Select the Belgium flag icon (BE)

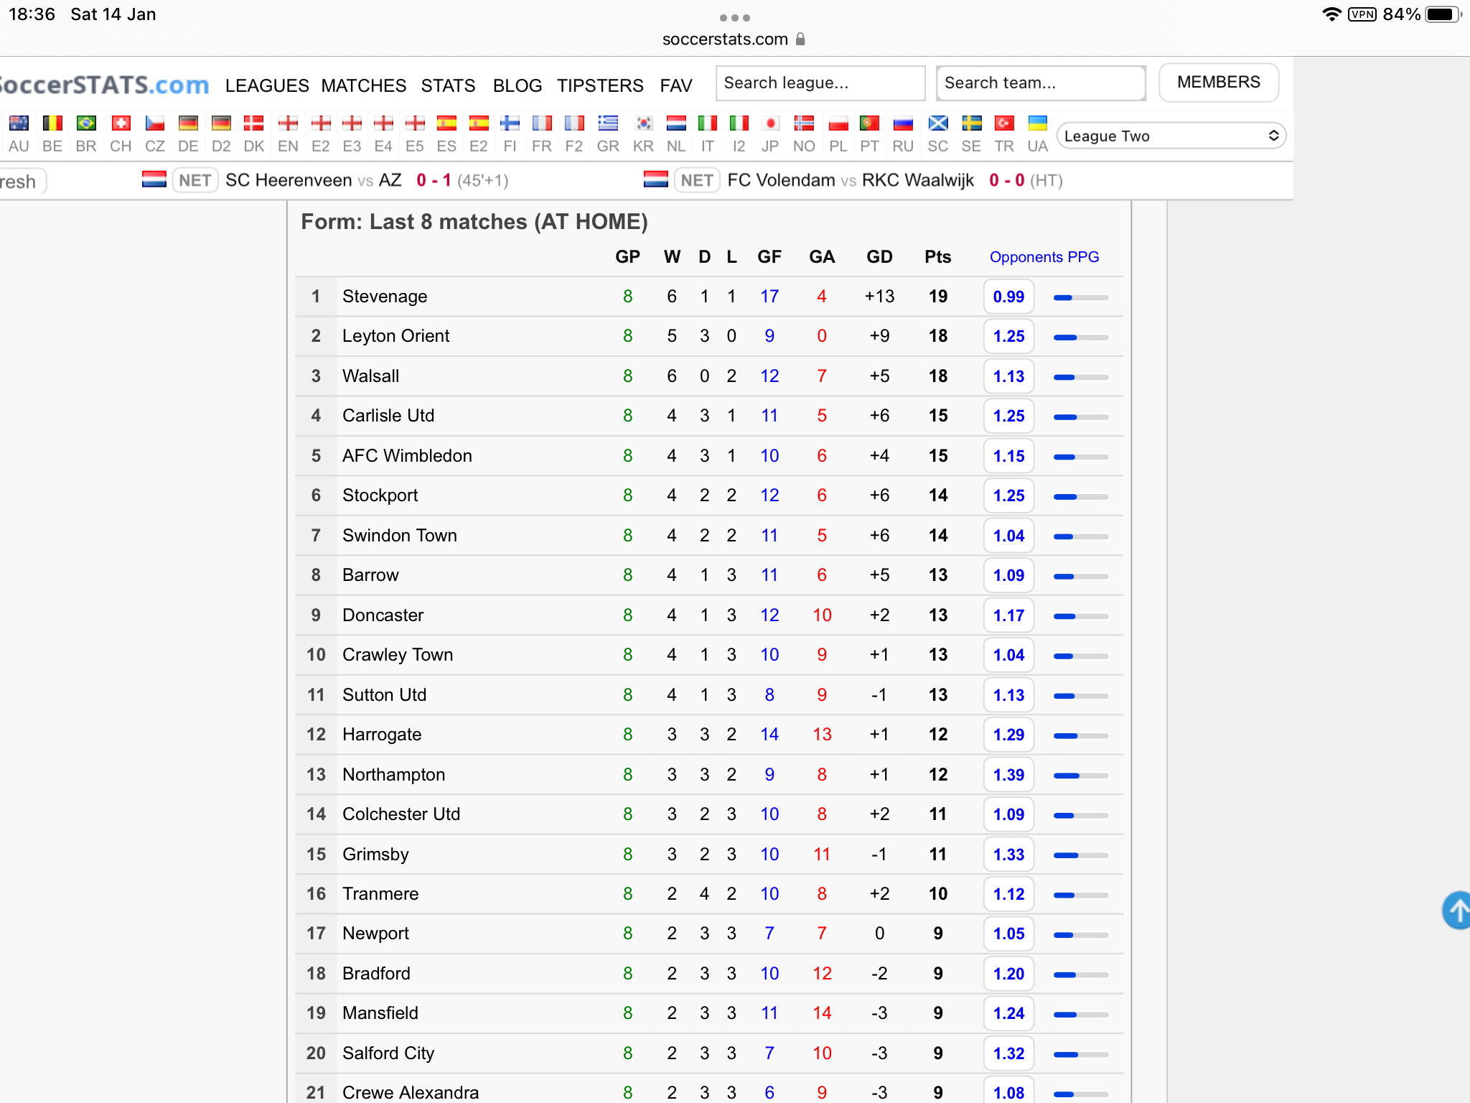point(52,124)
